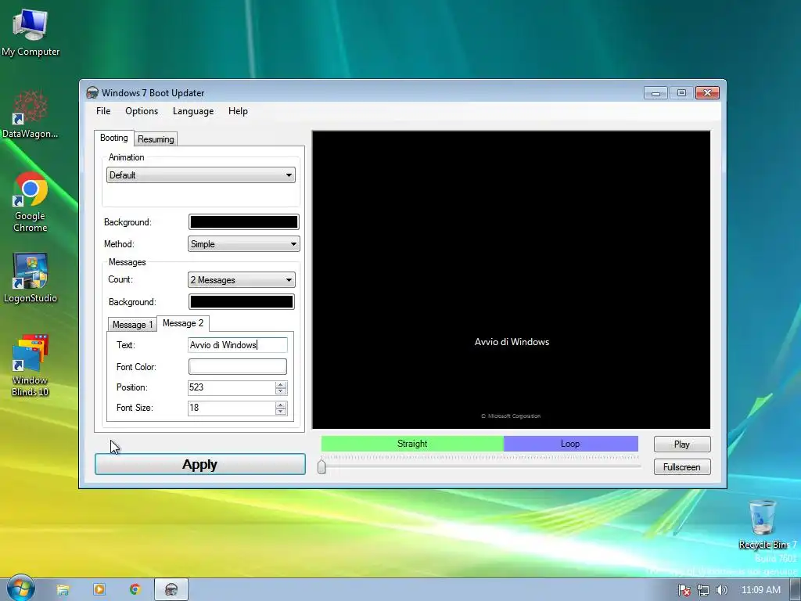Decrease Font Size with down arrow
Viewport: 801px width, 601px height.
(281, 412)
